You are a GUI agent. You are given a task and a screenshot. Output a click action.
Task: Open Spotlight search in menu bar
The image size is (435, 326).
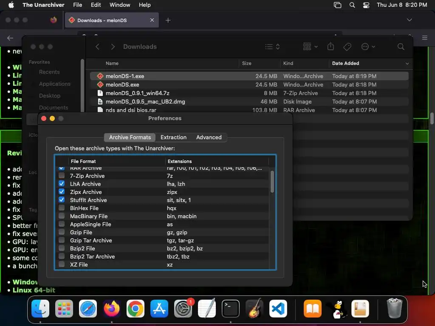click(352, 5)
